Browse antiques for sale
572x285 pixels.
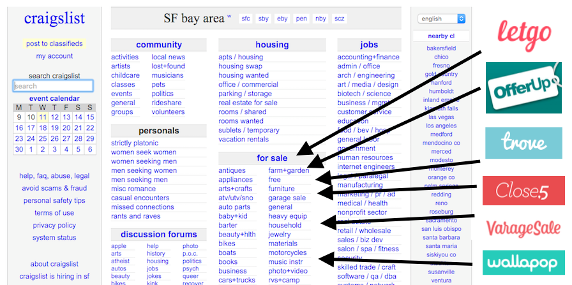[x=232, y=171]
